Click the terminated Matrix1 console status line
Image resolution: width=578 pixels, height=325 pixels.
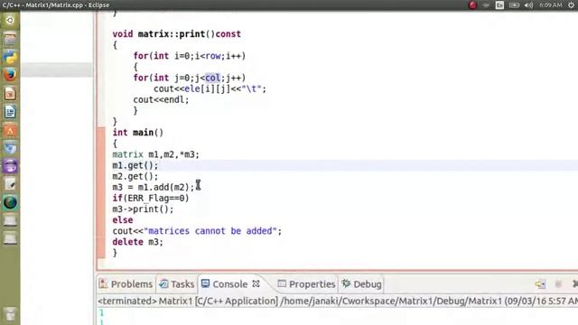pos(337,301)
